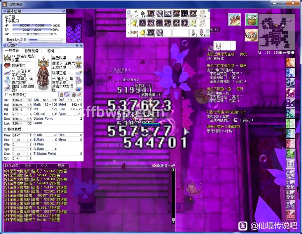Open the 资料 information panel
The height and width of the screenshot is (234, 302).
coord(234,20)
